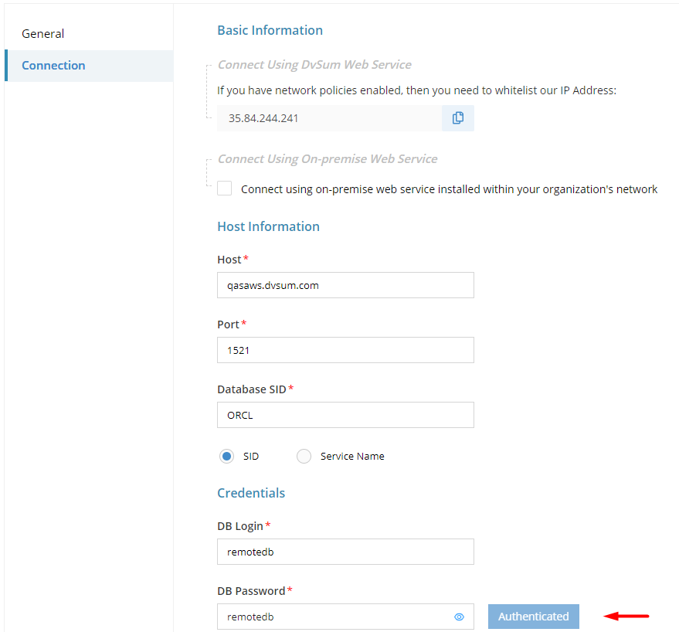Image resolution: width=679 pixels, height=632 pixels.
Task: Click the Host Information section heading
Action: click(x=269, y=226)
